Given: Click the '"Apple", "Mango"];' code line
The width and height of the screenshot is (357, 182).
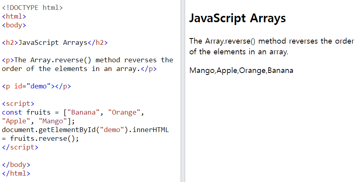Looking at the screenshot, I should (x=38, y=121).
